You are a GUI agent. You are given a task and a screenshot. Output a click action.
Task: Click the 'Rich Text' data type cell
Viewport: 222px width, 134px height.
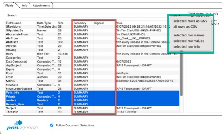pyautogui.click(x=43, y=54)
